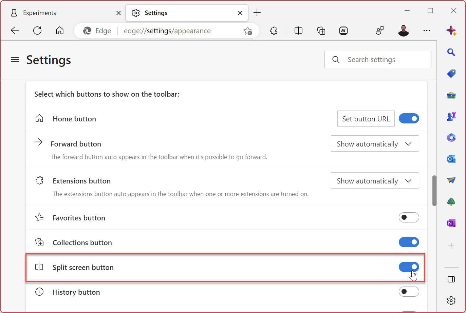This screenshot has width=466, height=313.
Task: Open the three-dot browser menu
Action: pyautogui.click(x=427, y=31)
